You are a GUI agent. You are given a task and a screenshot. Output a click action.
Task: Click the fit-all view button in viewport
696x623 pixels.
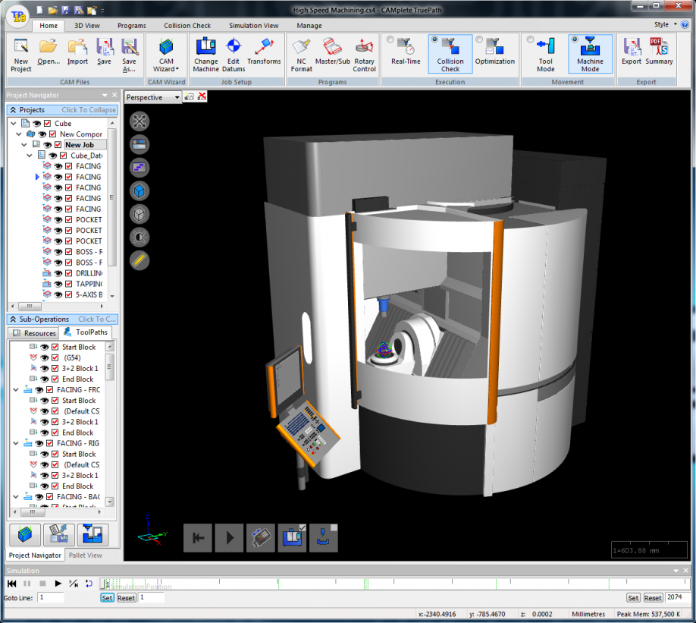[x=140, y=121]
